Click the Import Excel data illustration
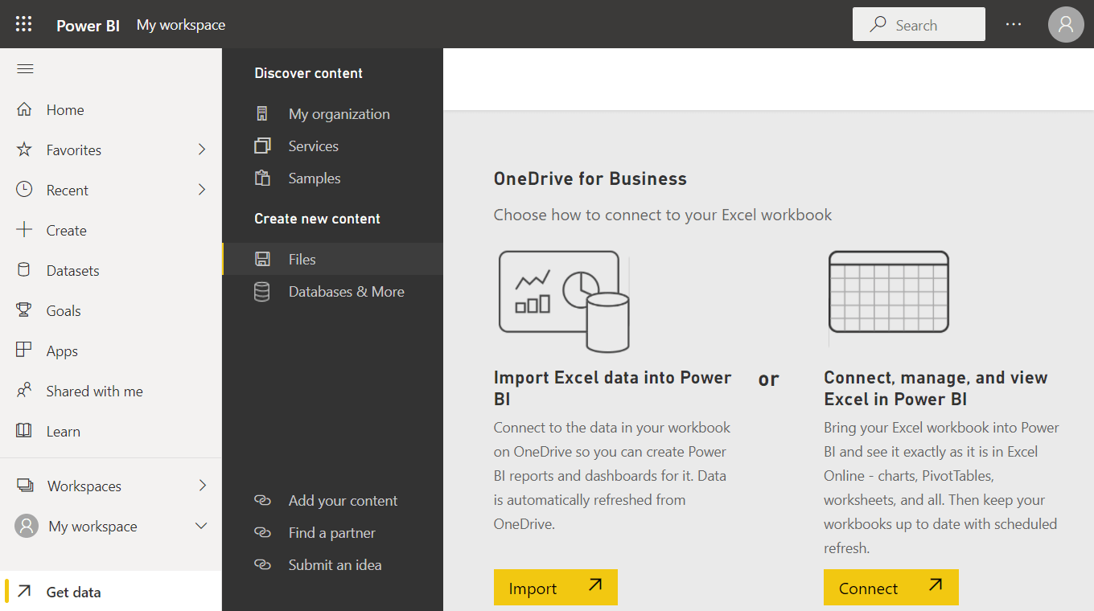Image resolution: width=1094 pixels, height=611 pixels. [564, 301]
